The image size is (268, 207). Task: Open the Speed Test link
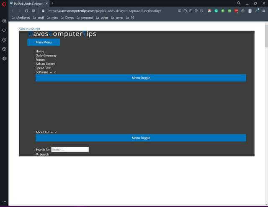pyautogui.click(x=43, y=68)
